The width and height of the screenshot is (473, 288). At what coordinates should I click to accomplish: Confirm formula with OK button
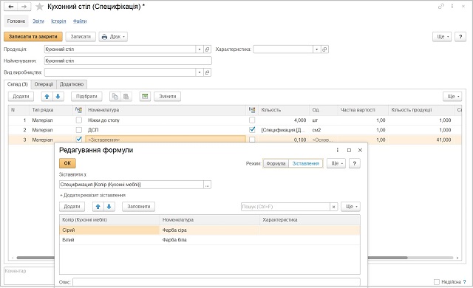tap(67, 163)
